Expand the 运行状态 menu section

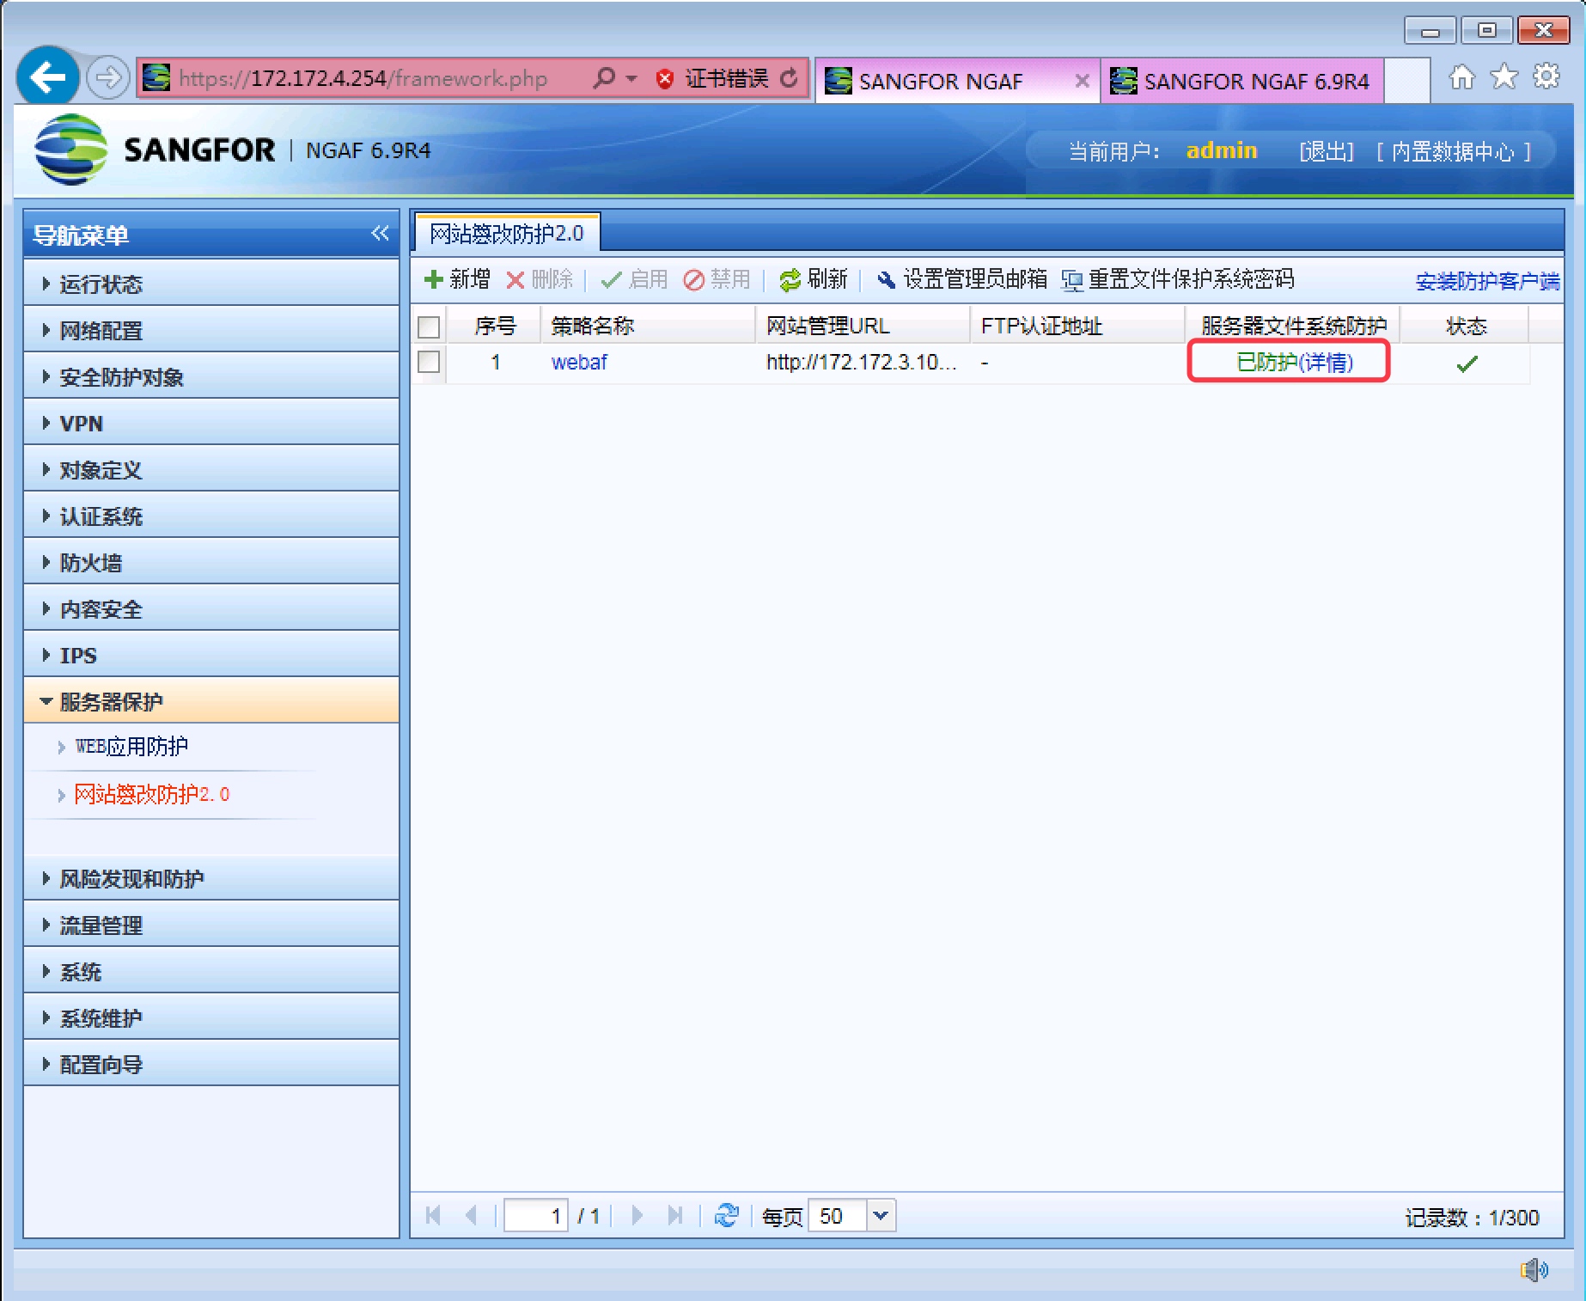(211, 284)
